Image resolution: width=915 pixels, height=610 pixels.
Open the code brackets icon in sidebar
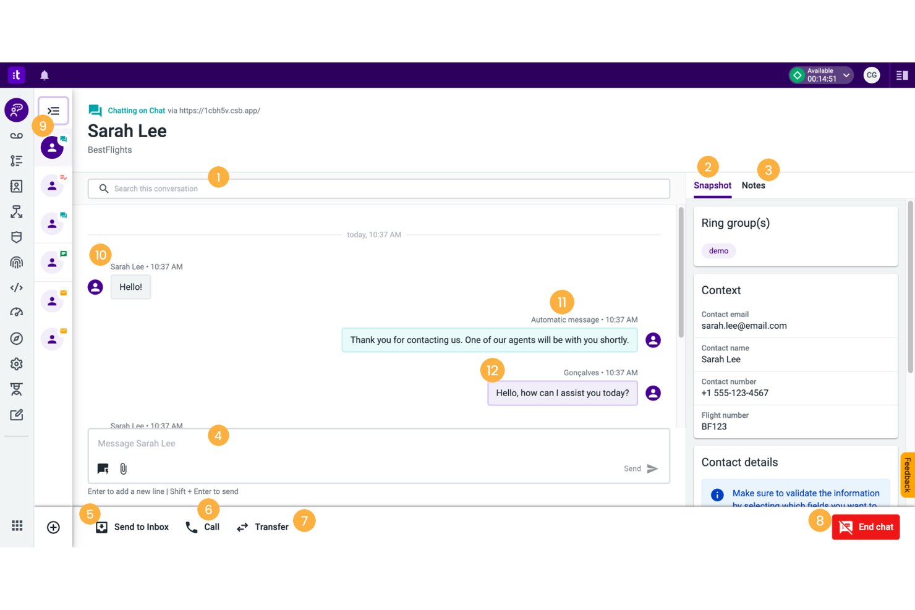[x=17, y=287]
